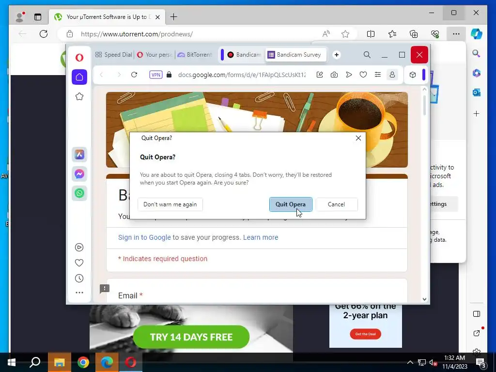Switch to the BitTorrent tab in Opera
This screenshot has height=372, width=496.
click(x=195, y=55)
